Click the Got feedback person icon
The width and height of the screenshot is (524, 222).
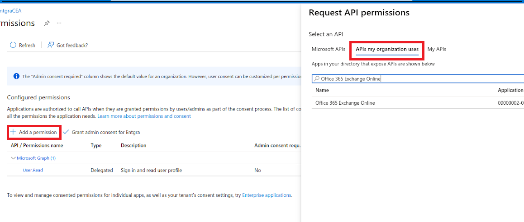point(51,45)
